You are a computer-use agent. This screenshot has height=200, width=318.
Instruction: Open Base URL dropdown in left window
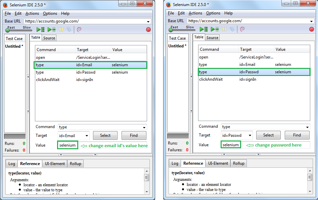pyautogui.click(x=148, y=22)
